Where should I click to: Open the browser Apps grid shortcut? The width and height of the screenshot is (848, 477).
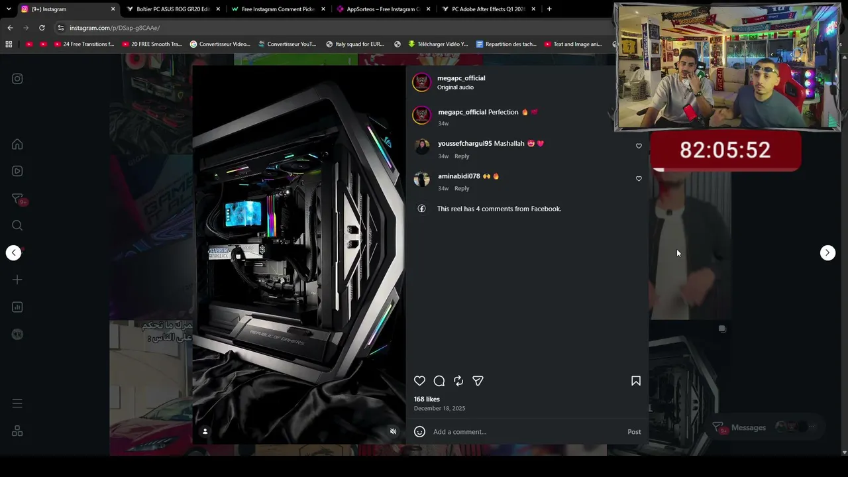point(9,44)
